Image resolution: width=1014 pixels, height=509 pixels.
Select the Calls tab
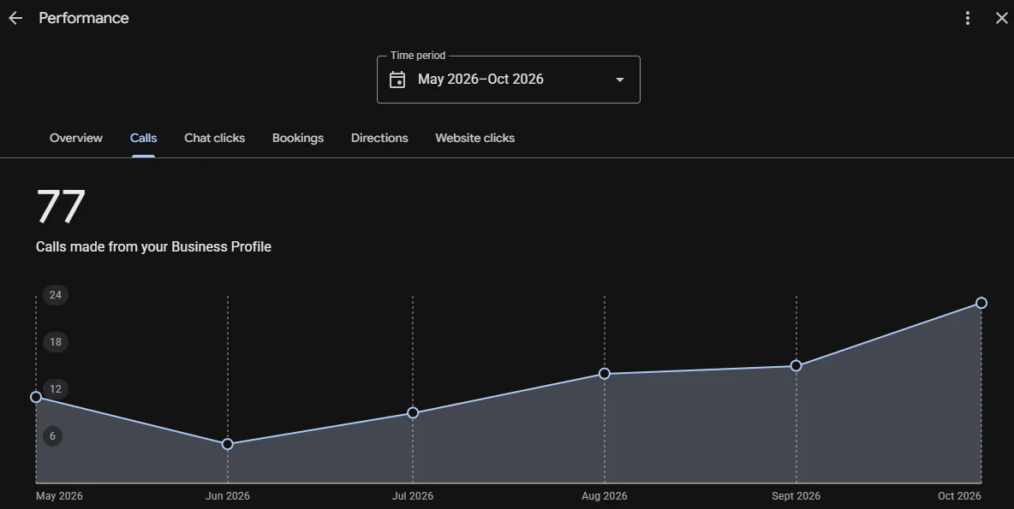tap(143, 138)
